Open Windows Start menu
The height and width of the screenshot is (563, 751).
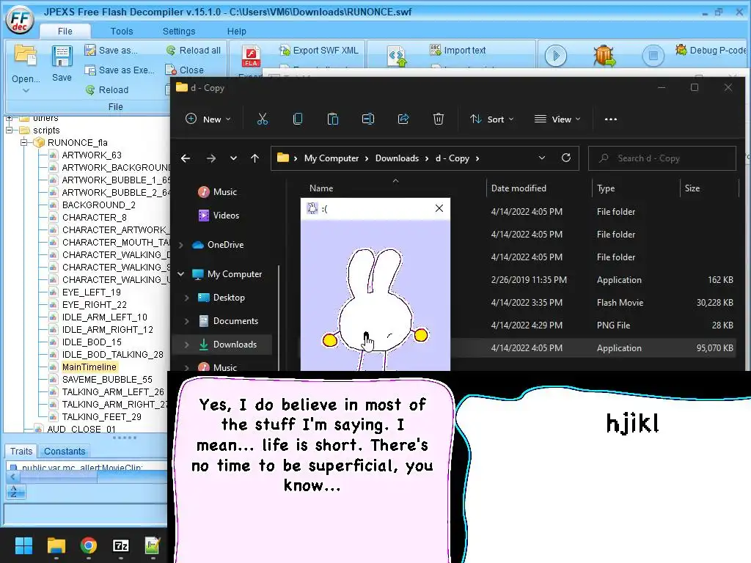[x=23, y=545]
